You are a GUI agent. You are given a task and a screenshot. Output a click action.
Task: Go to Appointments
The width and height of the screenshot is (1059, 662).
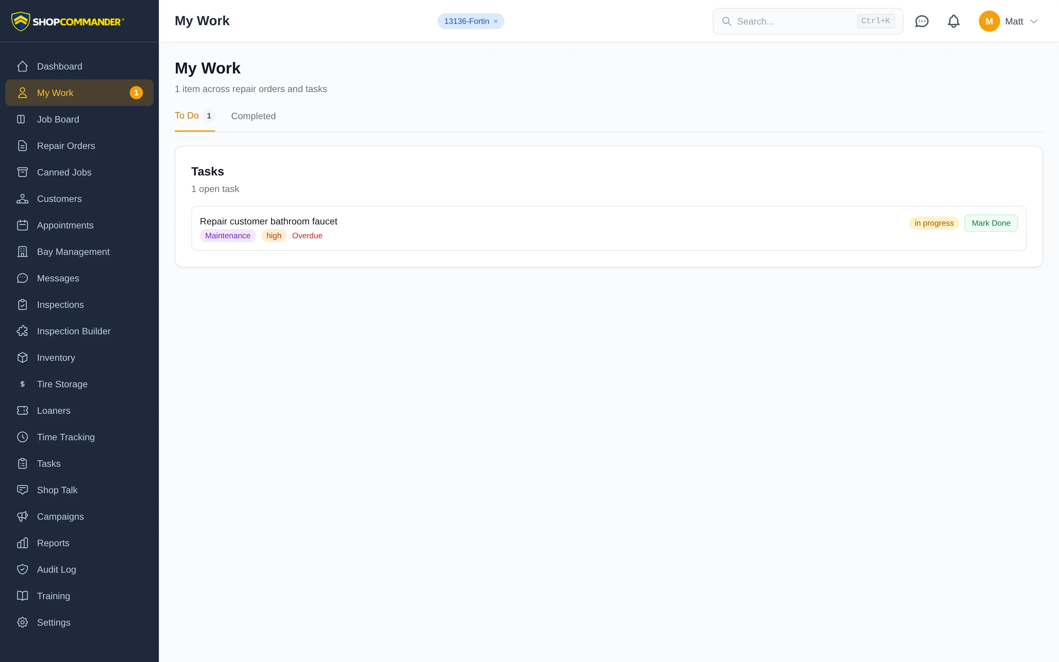tap(79, 225)
